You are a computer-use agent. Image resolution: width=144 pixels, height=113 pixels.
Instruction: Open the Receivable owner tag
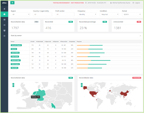tap(14, 68)
